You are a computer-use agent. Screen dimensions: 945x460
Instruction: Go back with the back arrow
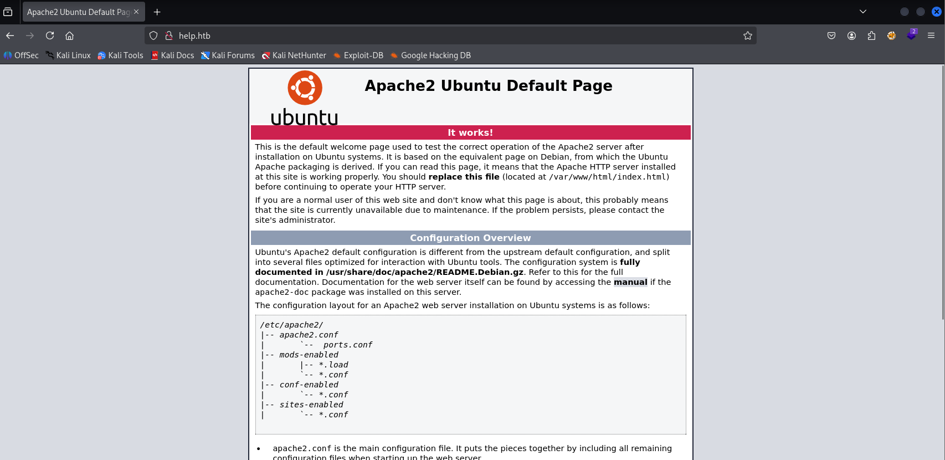coord(10,35)
